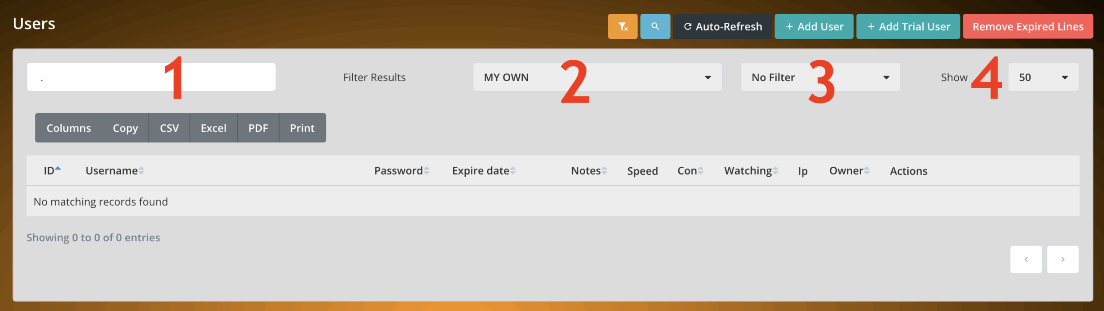Open the Columns visibility menu
The image size is (1104, 311).
tap(69, 128)
